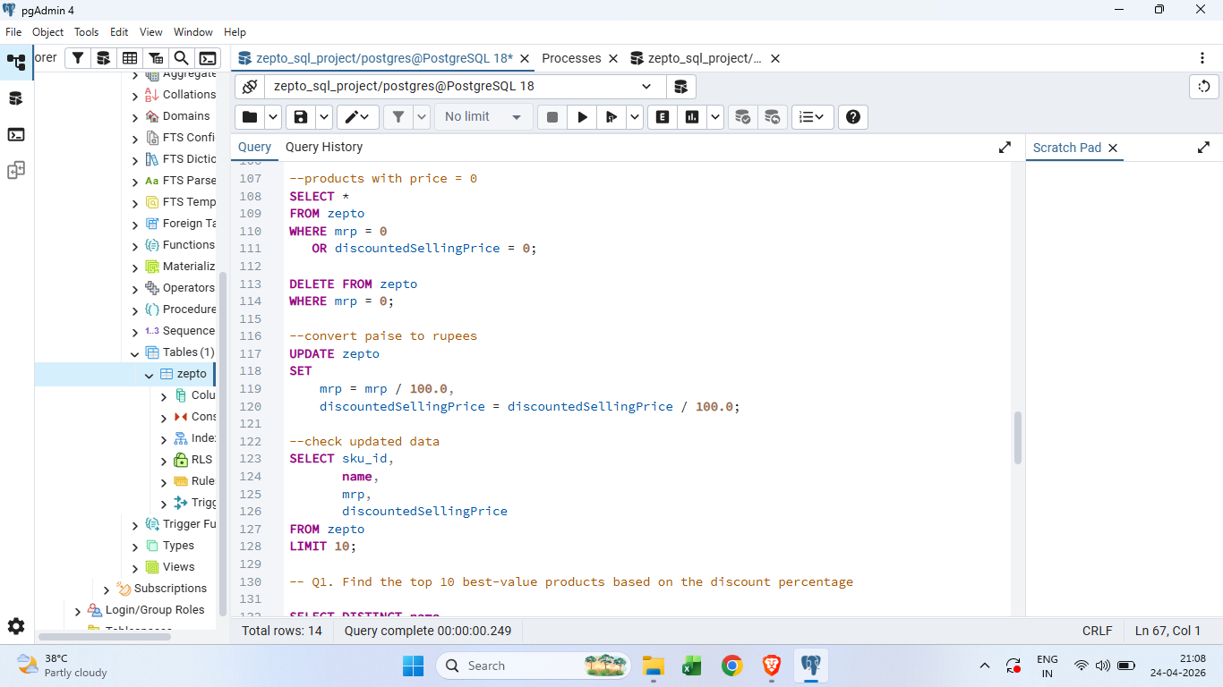Expand the Views tree node
1223x687 pixels.
point(135,568)
